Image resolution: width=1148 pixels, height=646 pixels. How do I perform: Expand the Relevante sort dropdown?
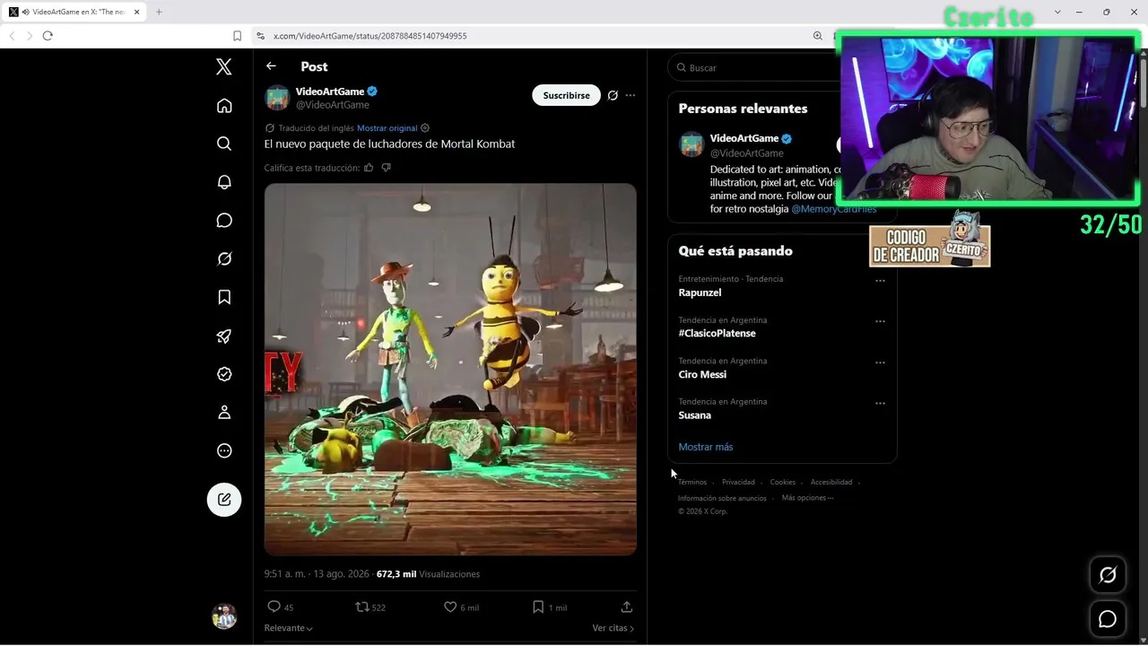[x=289, y=628]
